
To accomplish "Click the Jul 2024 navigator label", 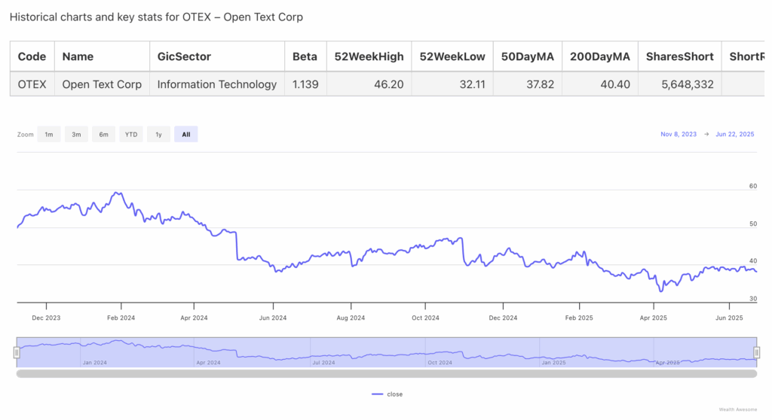I will tap(323, 363).
